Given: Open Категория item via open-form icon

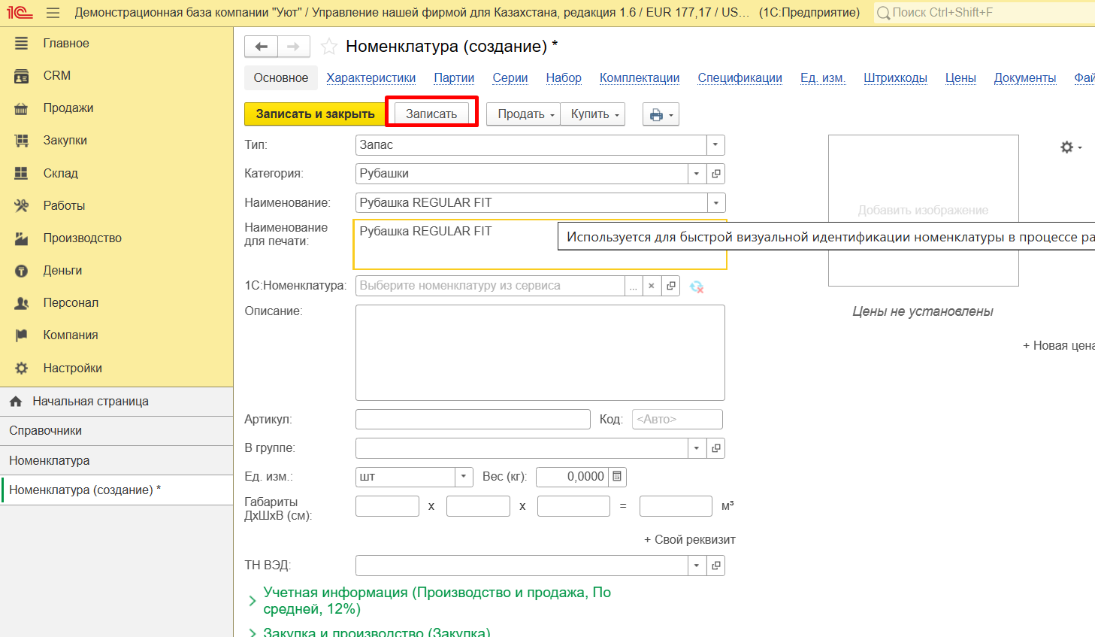Looking at the screenshot, I should [x=716, y=174].
